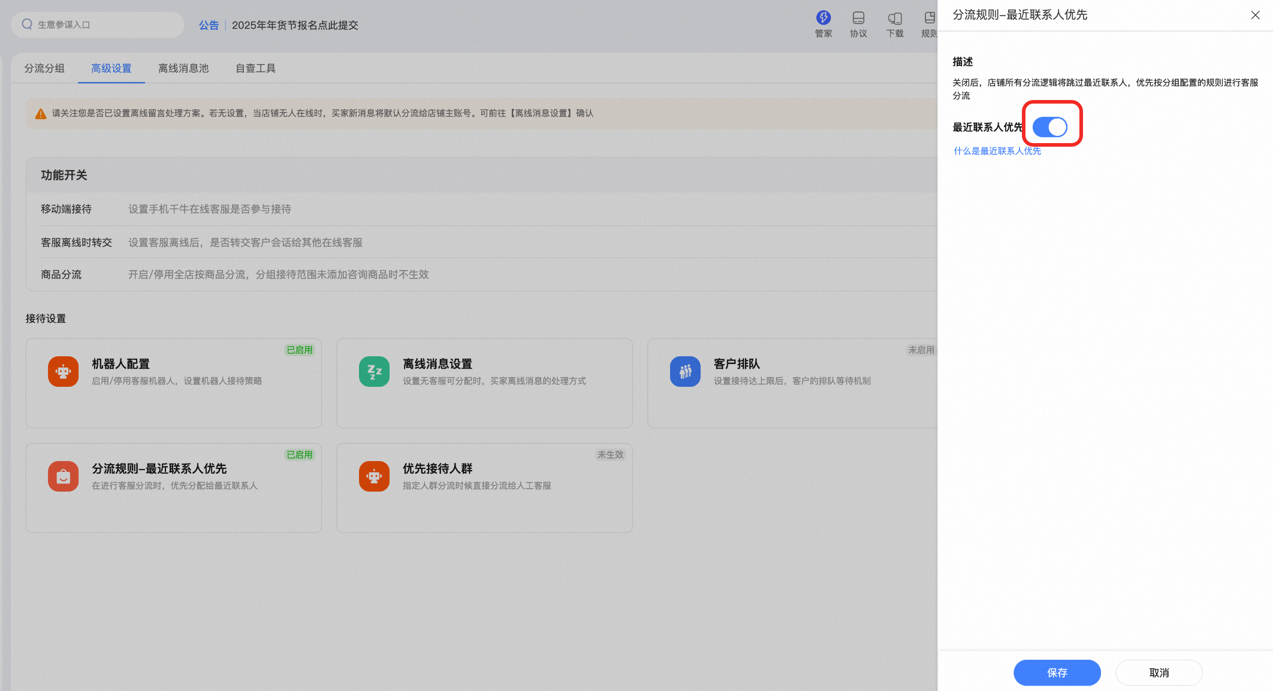Go to the 自查工具 tab

[255, 68]
